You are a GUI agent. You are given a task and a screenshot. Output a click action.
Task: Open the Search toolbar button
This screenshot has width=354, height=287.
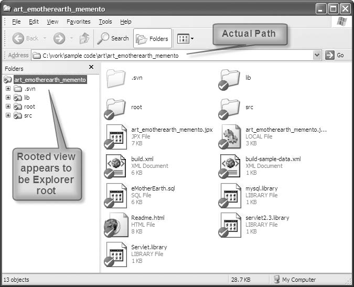(113, 38)
